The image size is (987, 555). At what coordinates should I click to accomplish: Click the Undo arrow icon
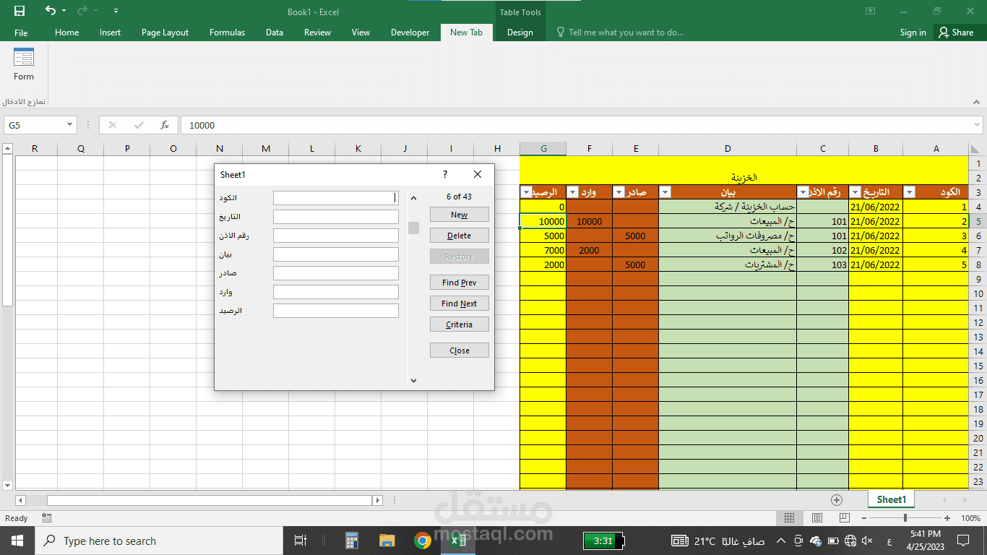pyautogui.click(x=50, y=11)
